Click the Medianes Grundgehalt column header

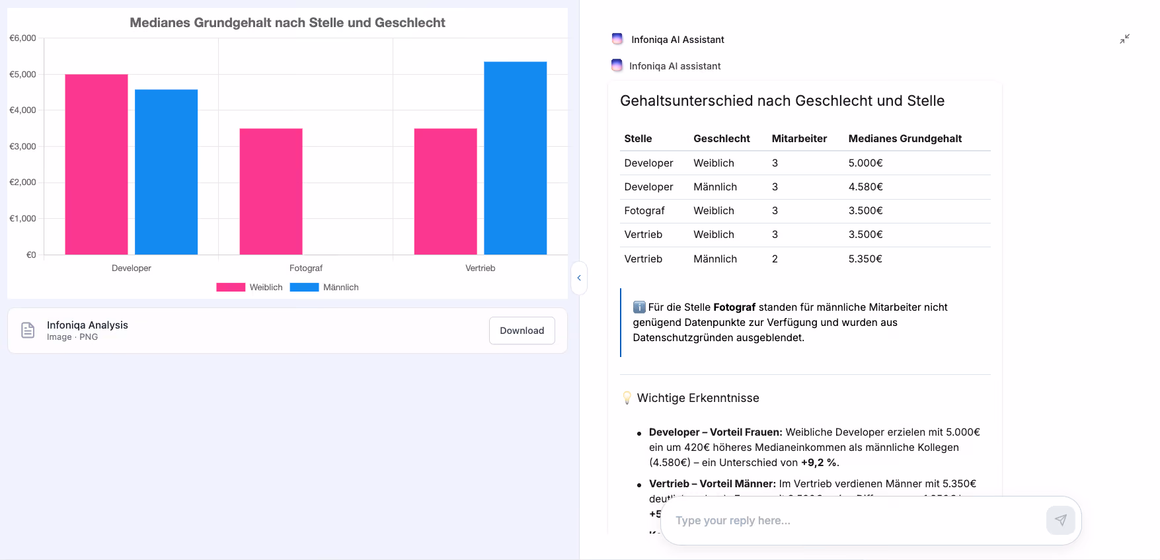click(905, 138)
